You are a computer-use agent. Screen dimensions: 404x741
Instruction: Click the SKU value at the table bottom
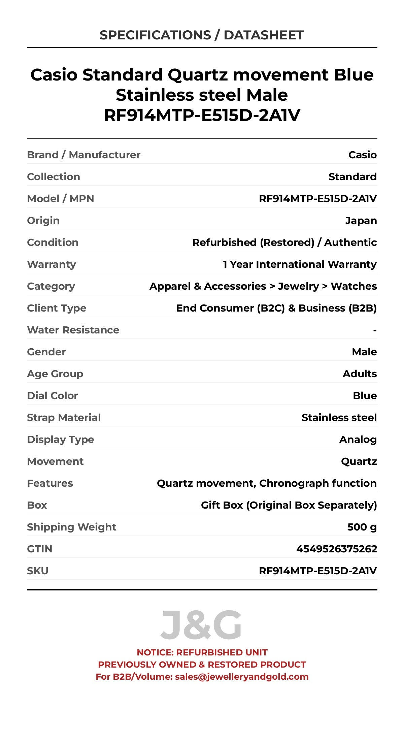317,571
